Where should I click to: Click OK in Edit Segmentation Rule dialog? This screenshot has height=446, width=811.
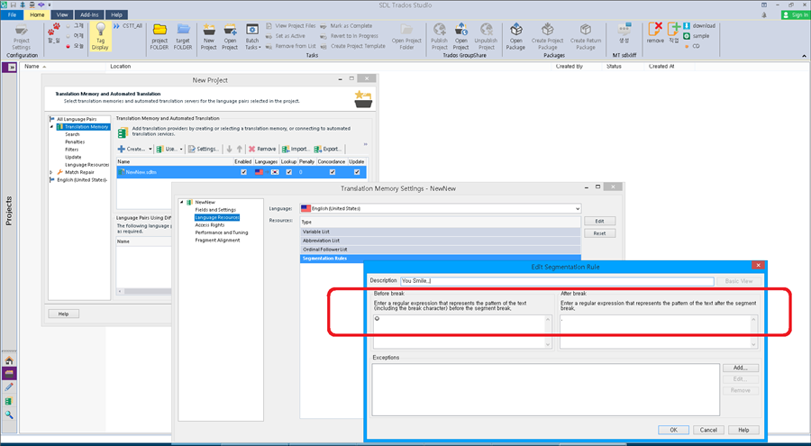673,430
